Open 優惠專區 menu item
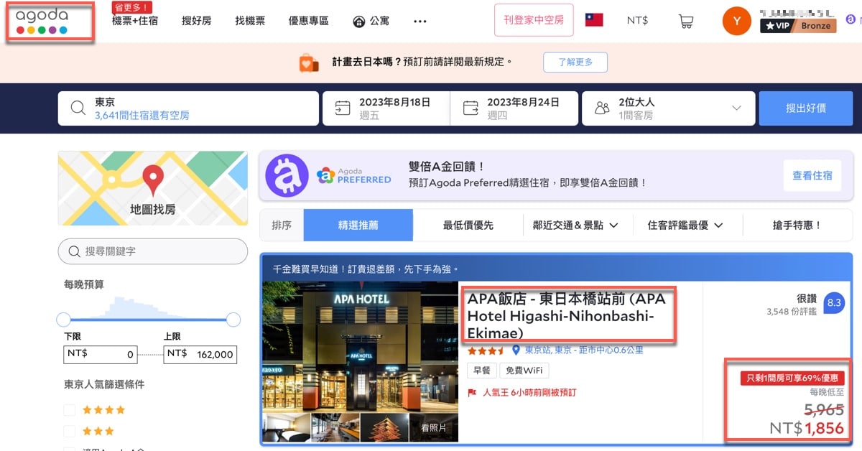 pyautogui.click(x=308, y=21)
